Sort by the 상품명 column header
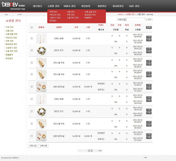This screenshot has width=176, height=161. (x=59, y=27)
